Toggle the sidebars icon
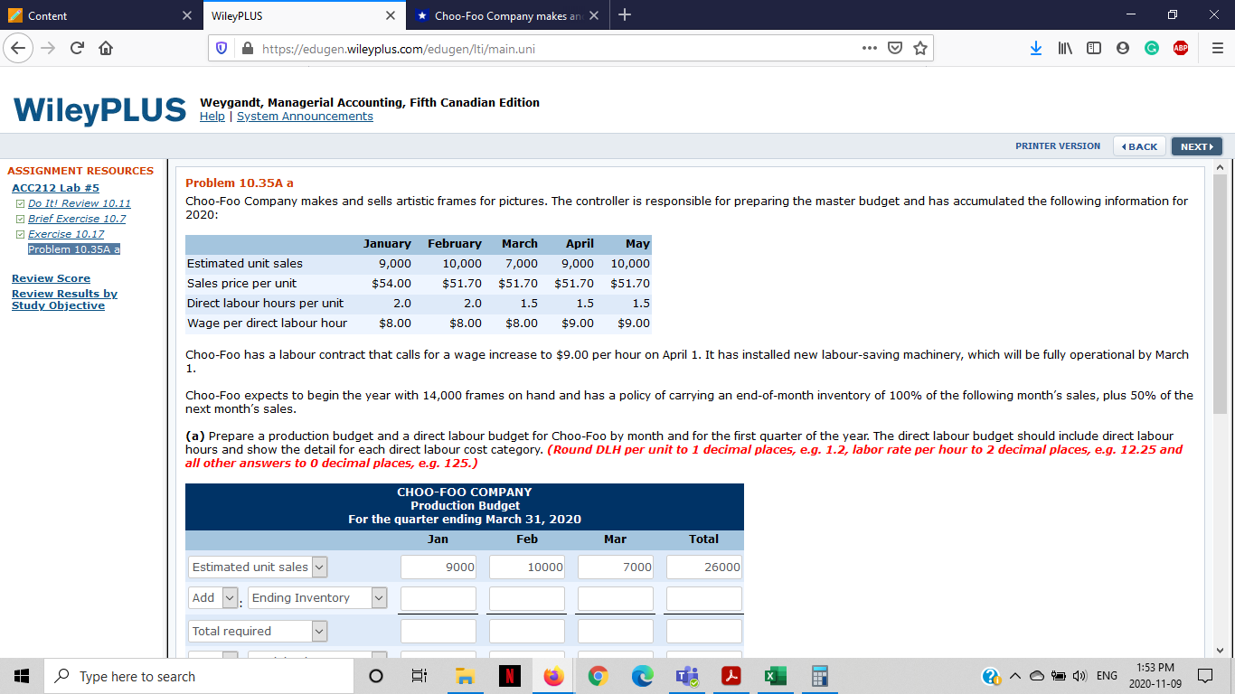The width and height of the screenshot is (1235, 694). coord(1093,49)
